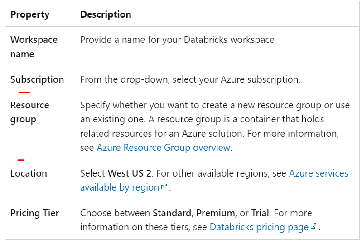
Task: Click "Provide a name for your Databricks workspace" text
Action: click(x=177, y=40)
